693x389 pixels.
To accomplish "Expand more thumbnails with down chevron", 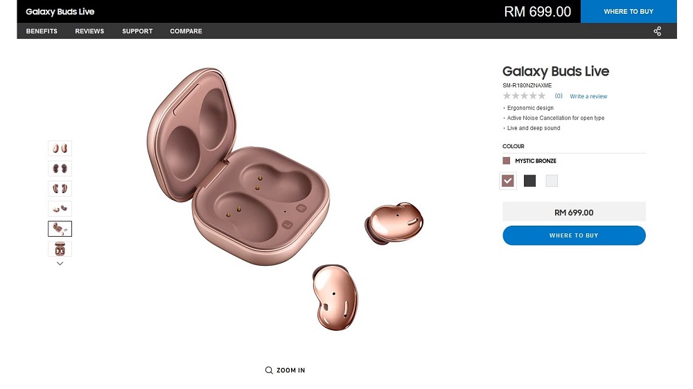I will pos(60,264).
